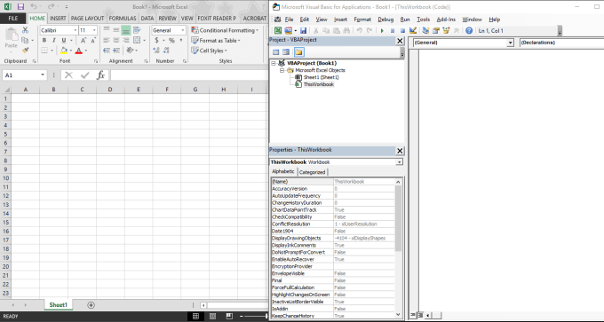
Task: Click View Code icon in Project panel
Action: coord(276,52)
